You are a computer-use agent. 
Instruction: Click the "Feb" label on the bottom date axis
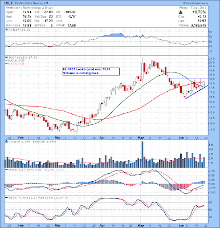[21, 226]
